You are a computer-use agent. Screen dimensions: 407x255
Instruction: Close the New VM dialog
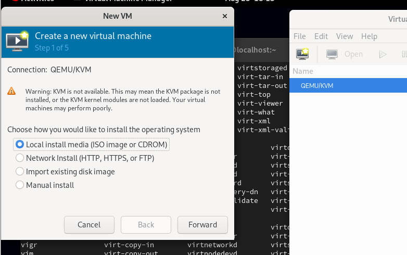(x=225, y=16)
